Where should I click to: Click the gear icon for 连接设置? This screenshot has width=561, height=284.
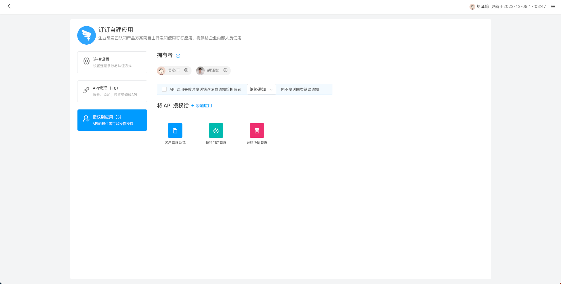click(x=86, y=61)
